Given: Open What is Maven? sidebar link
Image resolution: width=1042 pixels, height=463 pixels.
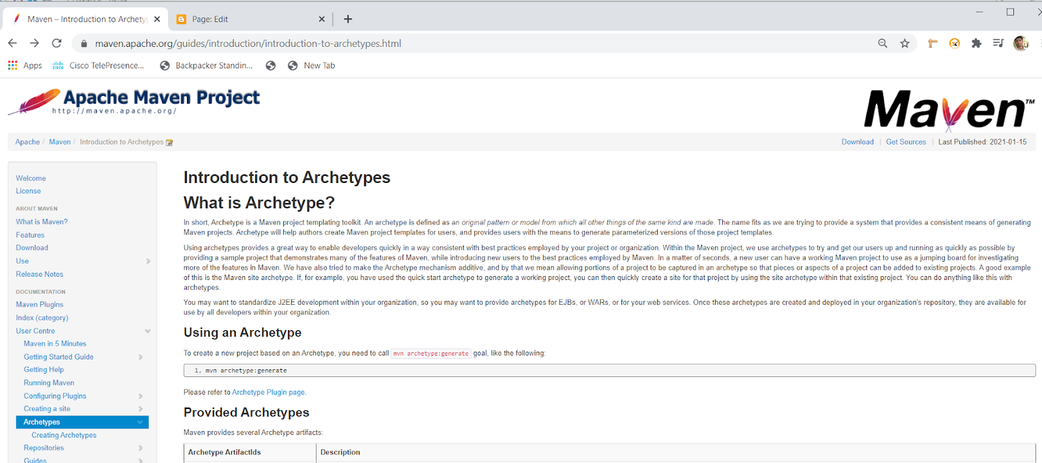Looking at the screenshot, I should point(42,222).
